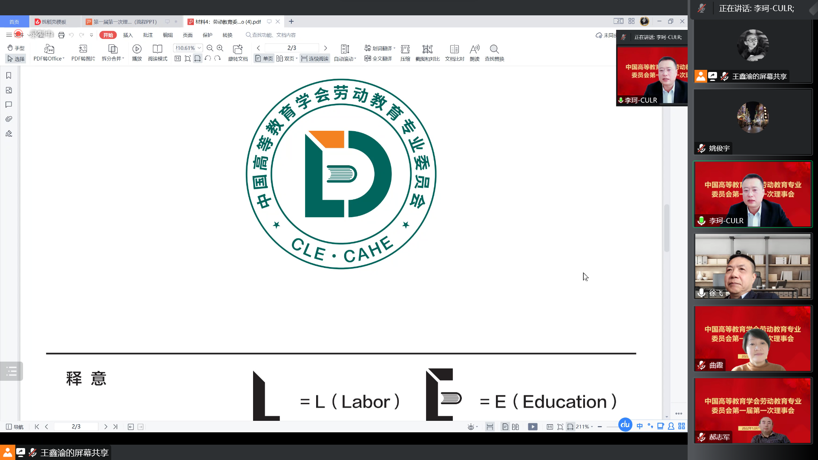Screen dimensions: 818x460
Task: Click 朗读 read aloud tool
Action: coord(475,53)
